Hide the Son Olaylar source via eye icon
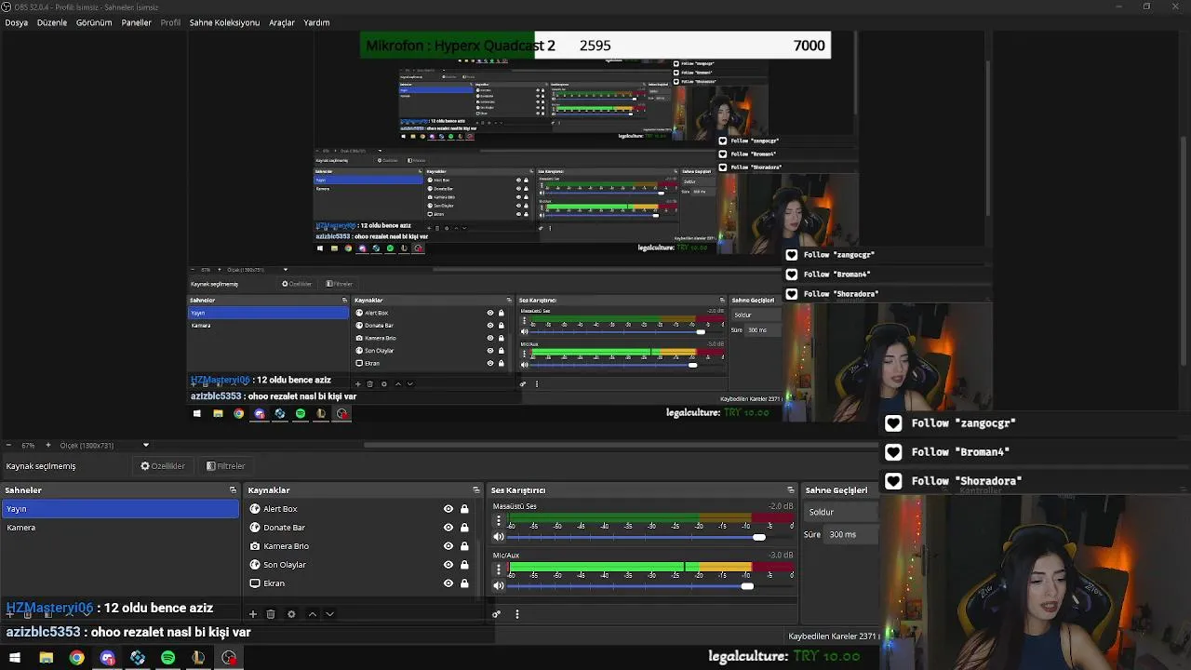This screenshot has height=670, width=1191. click(x=448, y=565)
